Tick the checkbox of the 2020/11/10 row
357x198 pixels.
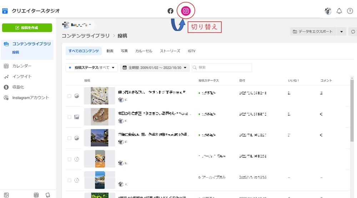pyautogui.click(x=70, y=180)
